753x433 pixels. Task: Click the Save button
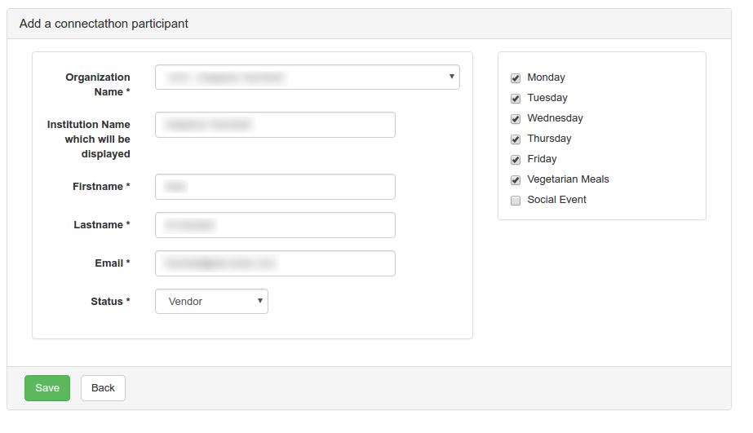[47, 388]
